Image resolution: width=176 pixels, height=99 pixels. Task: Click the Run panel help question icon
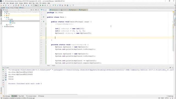(3, 87)
